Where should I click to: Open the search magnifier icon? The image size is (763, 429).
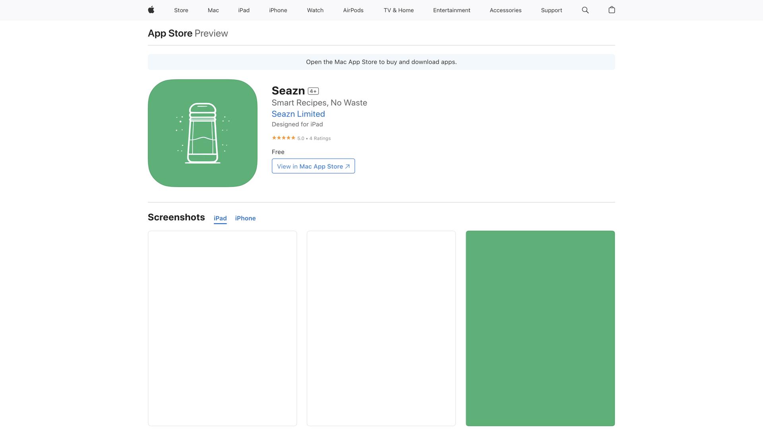(585, 10)
